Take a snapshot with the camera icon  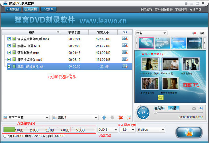click(x=194, y=108)
